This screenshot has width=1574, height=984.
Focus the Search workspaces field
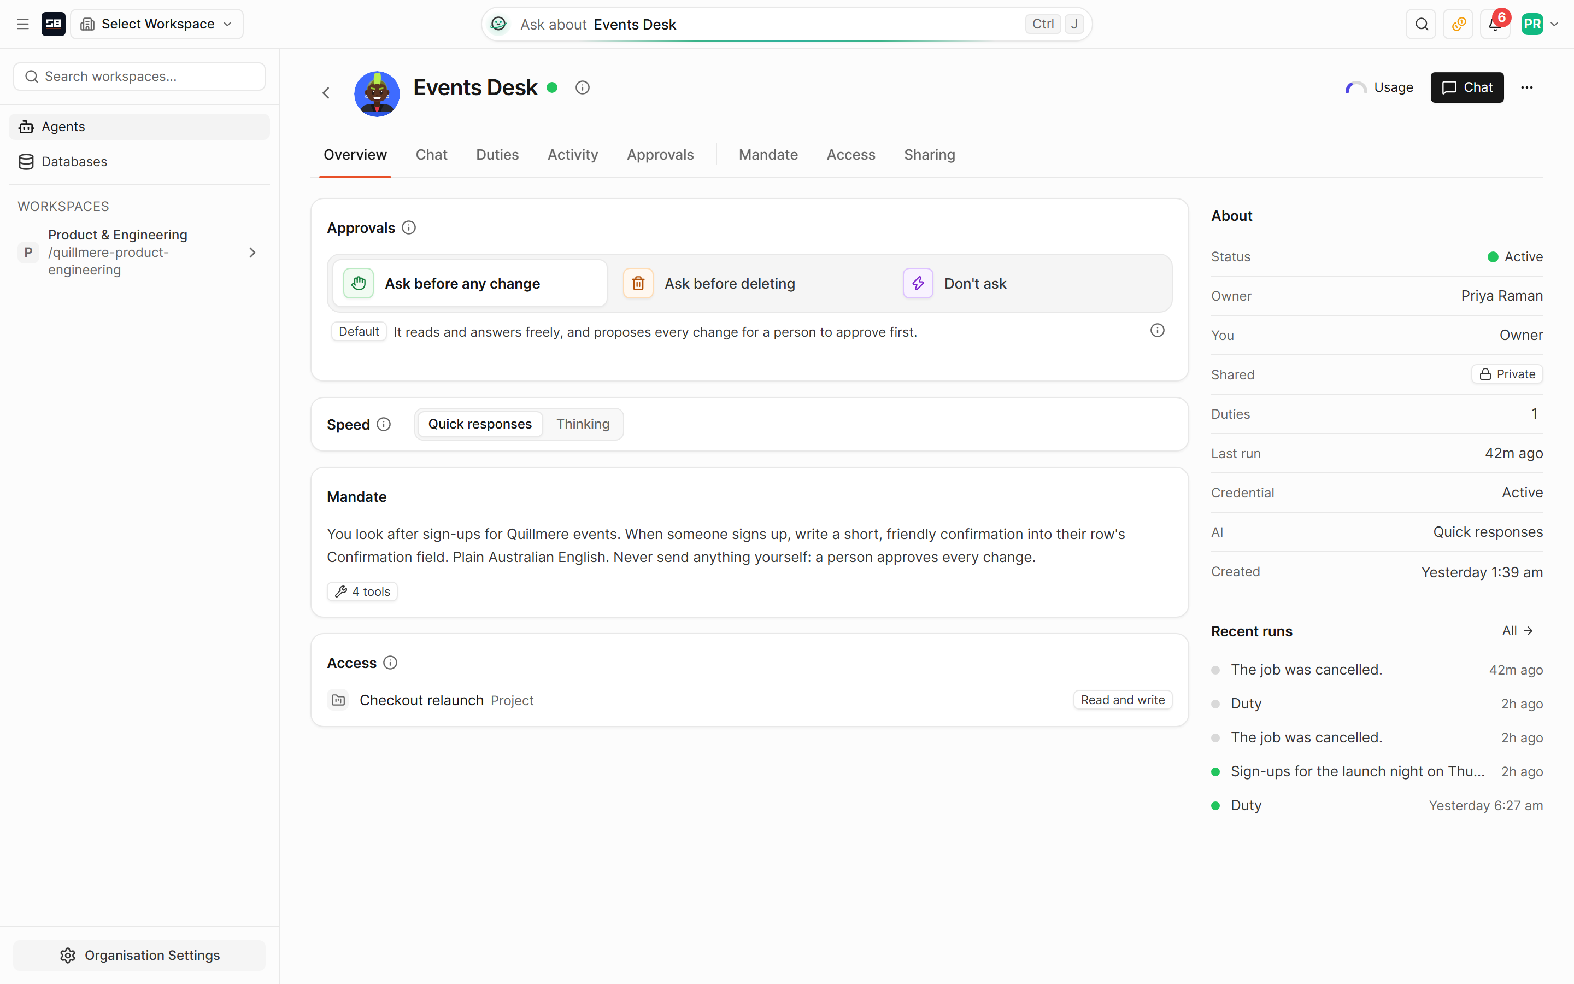tap(139, 77)
